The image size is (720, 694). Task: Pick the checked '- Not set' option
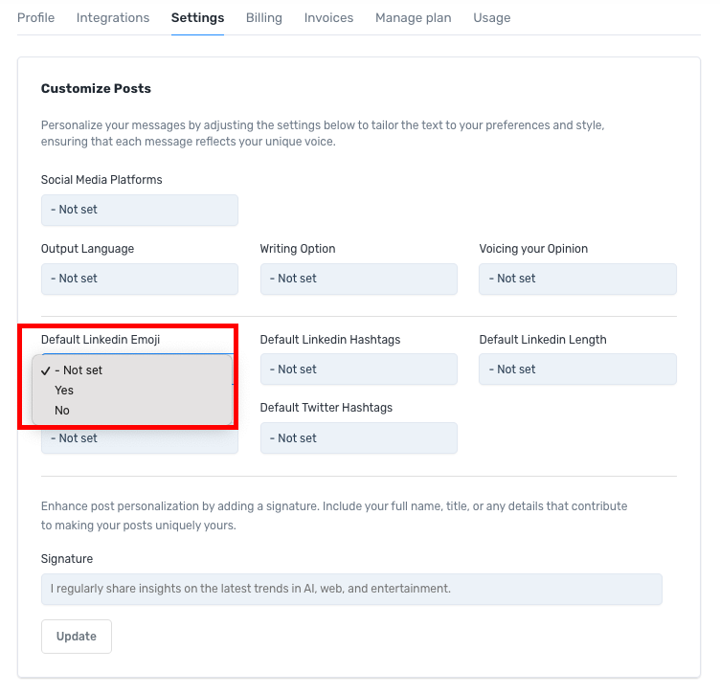[x=79, y=370]
